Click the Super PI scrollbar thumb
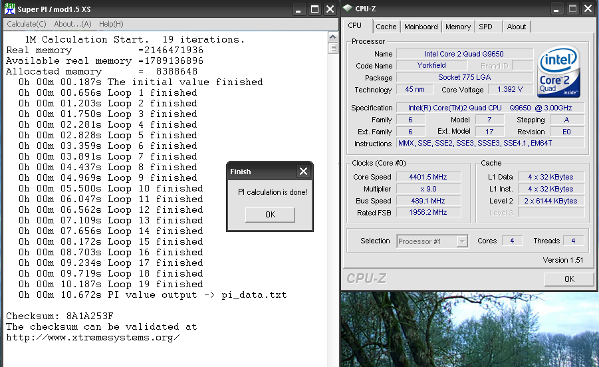 click(332, 49)
